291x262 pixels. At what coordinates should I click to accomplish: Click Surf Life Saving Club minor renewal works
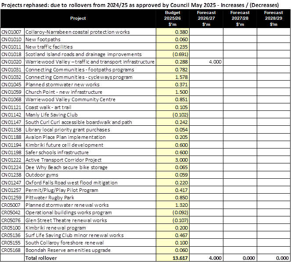[x=75, y=235]
